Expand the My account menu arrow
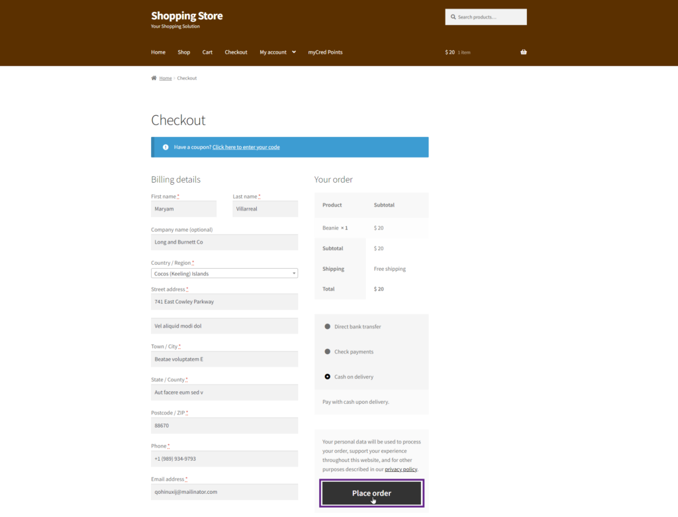The image size is (678, 517). click(293, 52)
